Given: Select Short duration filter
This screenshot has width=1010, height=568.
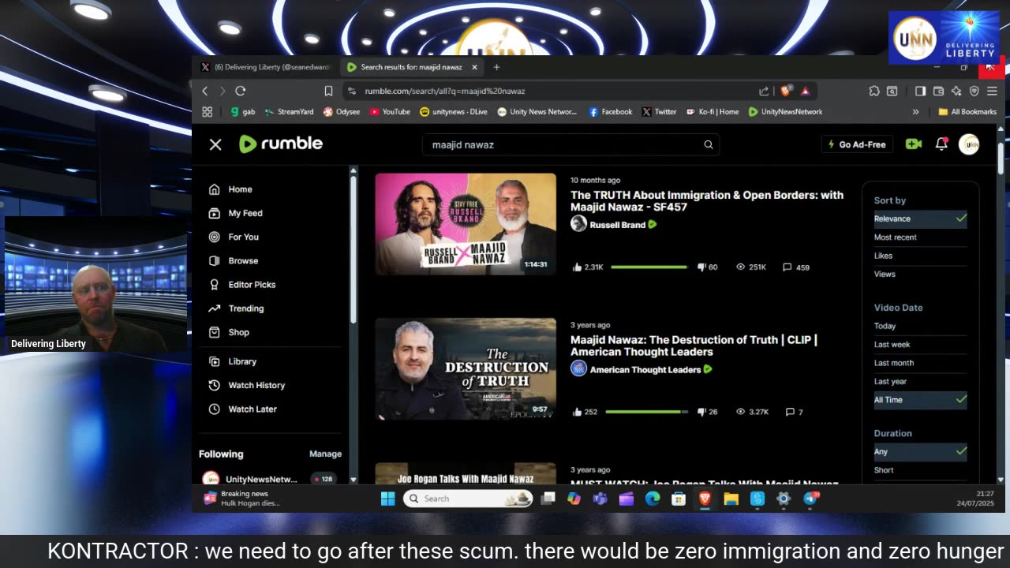Looking at the screenshot, I should point(884,470).
